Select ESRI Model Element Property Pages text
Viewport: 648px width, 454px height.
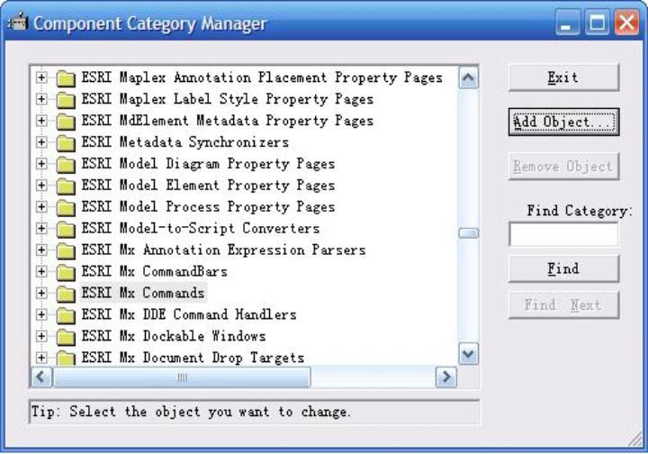click(x=208, y=186)
